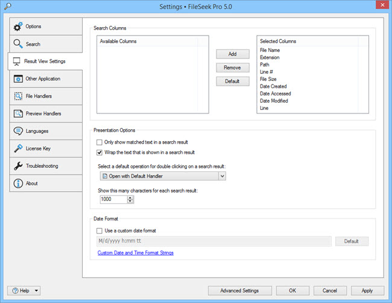Open the About tab
The height and width of the screenshot is (303, 392).
pos(46,183)
